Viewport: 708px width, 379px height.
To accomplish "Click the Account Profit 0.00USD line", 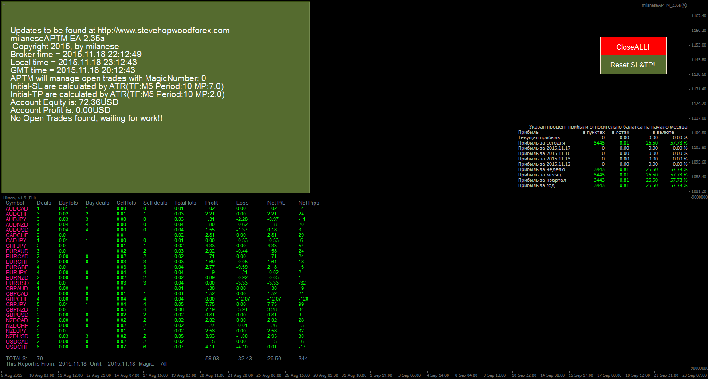I will (x=60, y=110).
